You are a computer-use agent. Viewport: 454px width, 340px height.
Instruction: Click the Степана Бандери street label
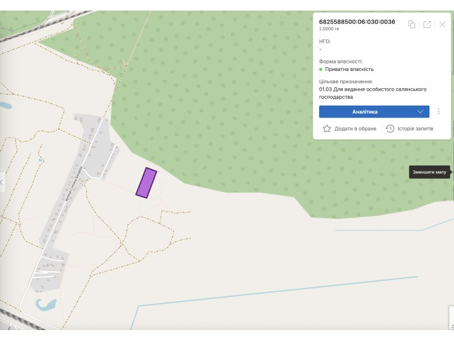[x=75, y=183]
